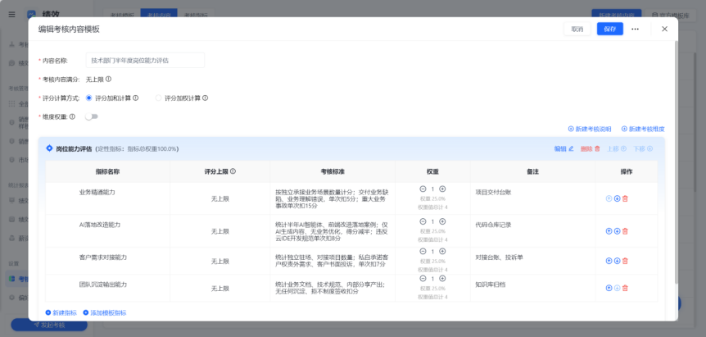Click remark cell 项目交付台账

click(x=493, y=192)
